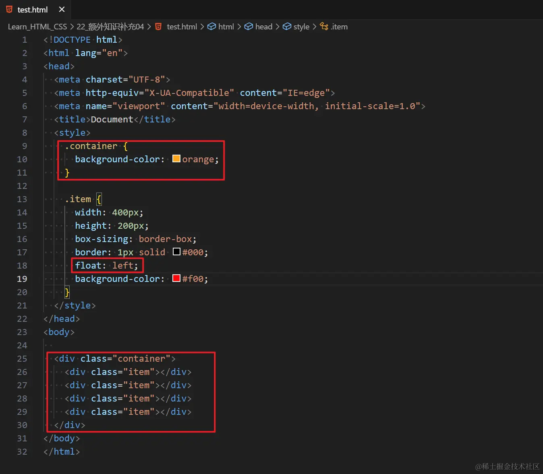
Task: Click the .item selector on line 13
Action: 78,199
